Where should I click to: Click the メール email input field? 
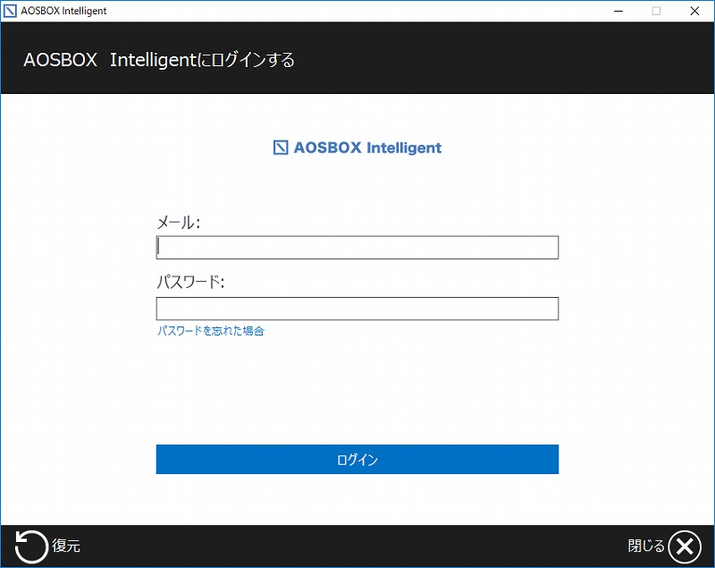(357, 247)
